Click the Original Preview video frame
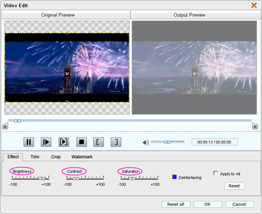This screenshot has width=262, height=214. 67,67
